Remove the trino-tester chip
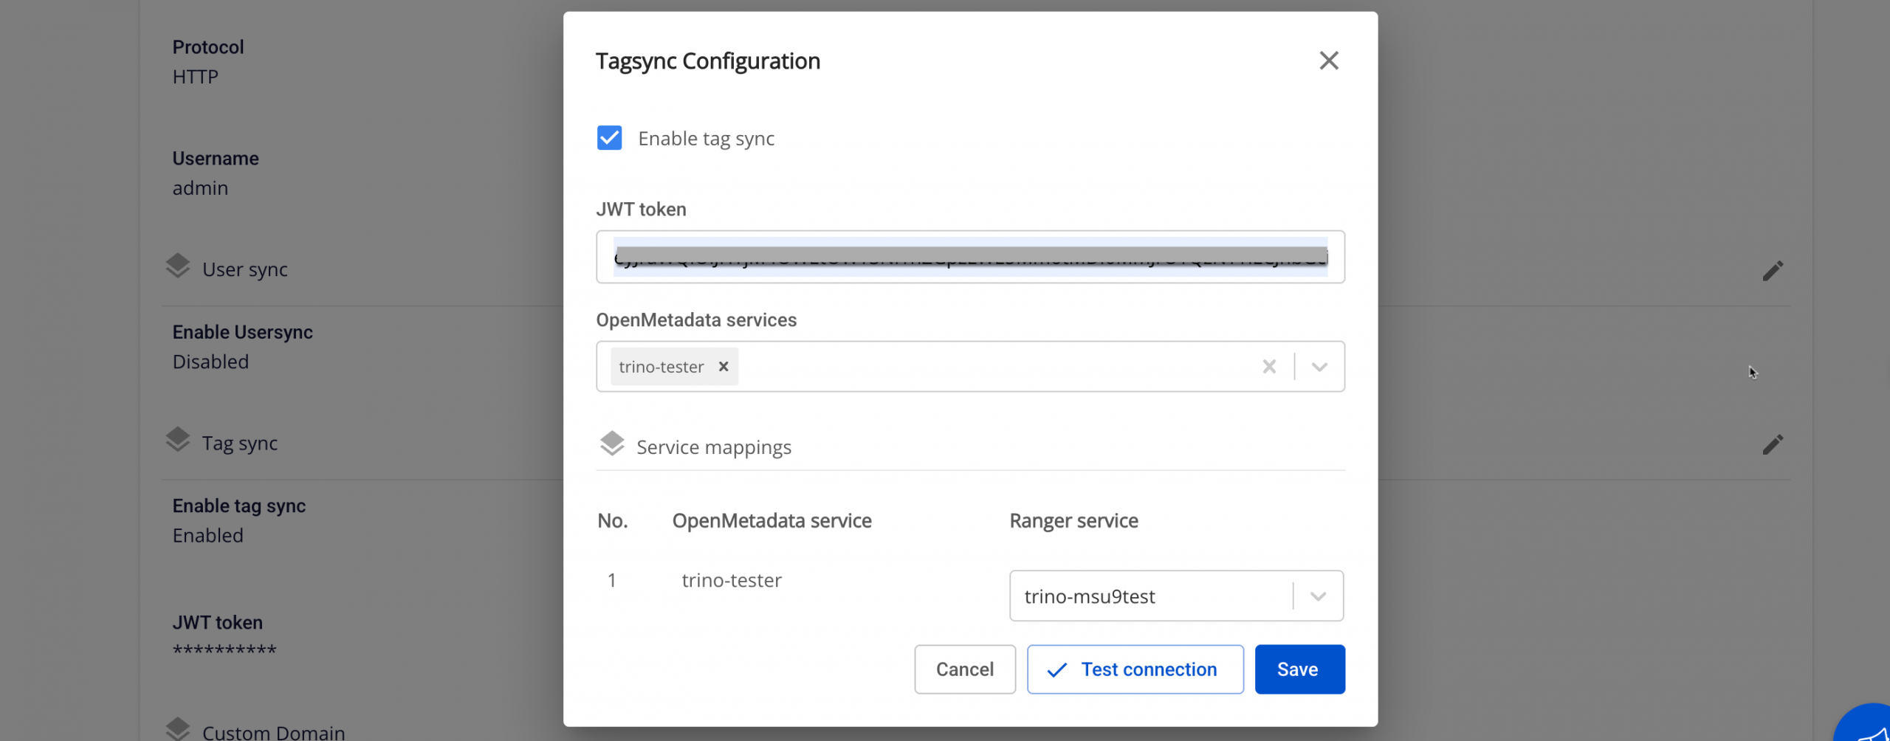The width and height of the screenshot is (1890, 741). click(724, 366)
